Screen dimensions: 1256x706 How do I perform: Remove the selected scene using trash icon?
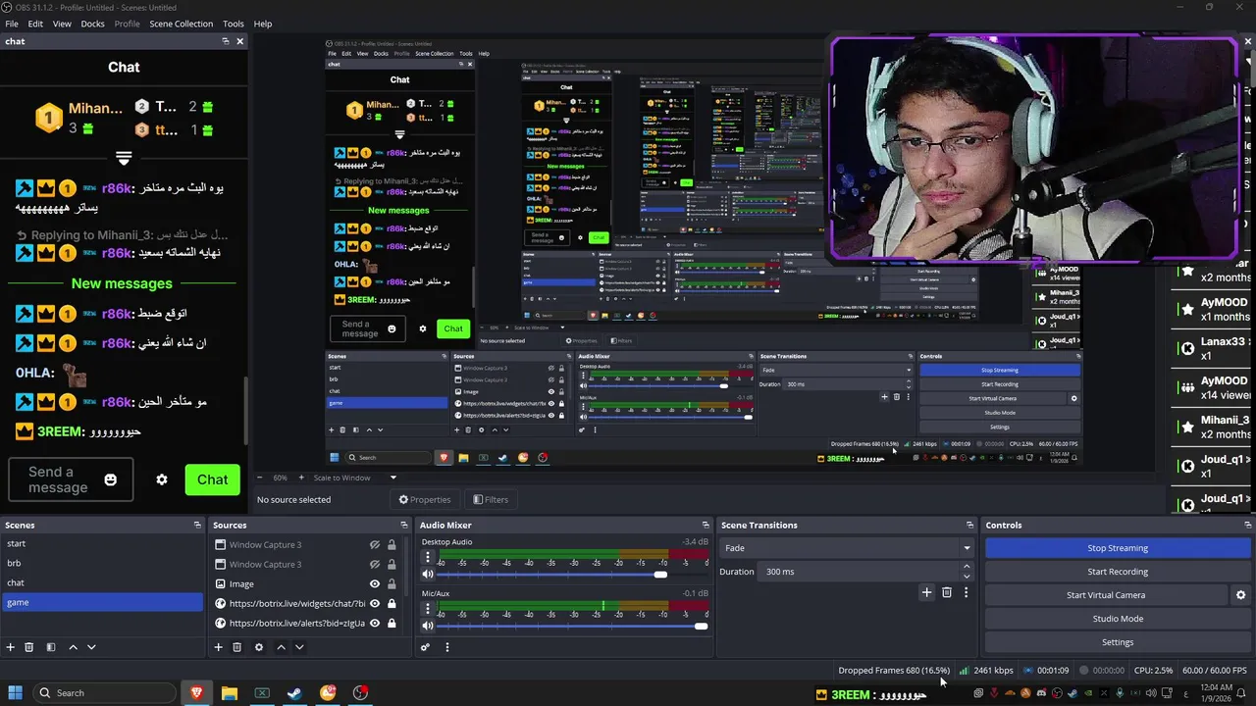[x=29, y=647]
